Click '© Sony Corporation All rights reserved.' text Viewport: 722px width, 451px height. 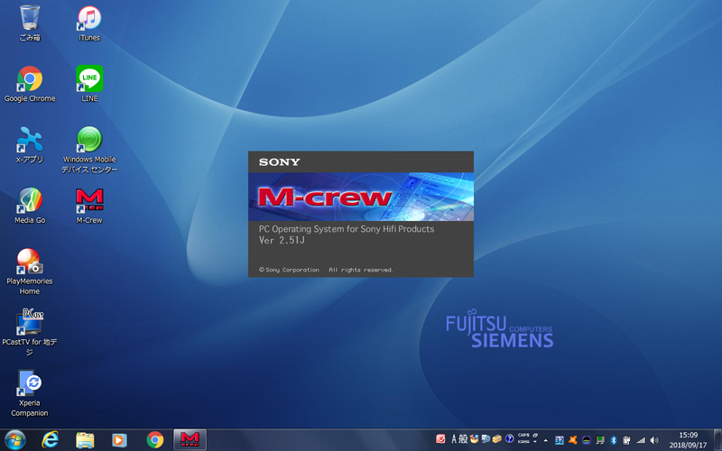coord(326,270)
